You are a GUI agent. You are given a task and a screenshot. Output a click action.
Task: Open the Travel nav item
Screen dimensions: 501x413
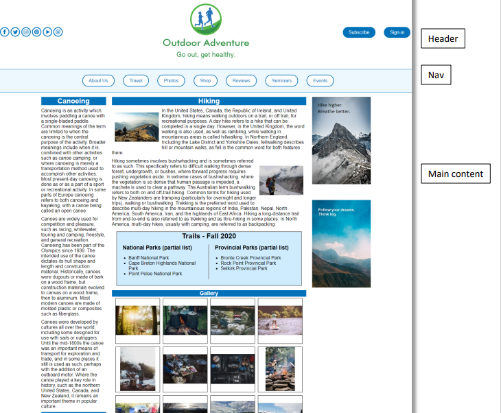136,80
